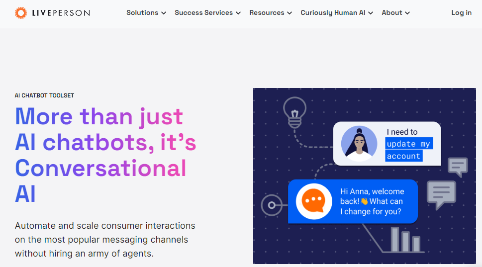Viewport: 482px width, 267px height.
Task: Expand the Resources chevron arrow
Action: (289, 13)
